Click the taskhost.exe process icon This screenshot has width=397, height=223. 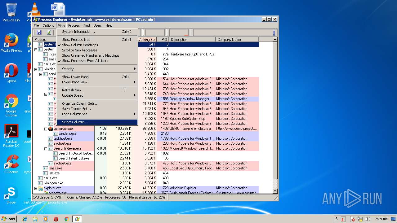click(51, 138)
